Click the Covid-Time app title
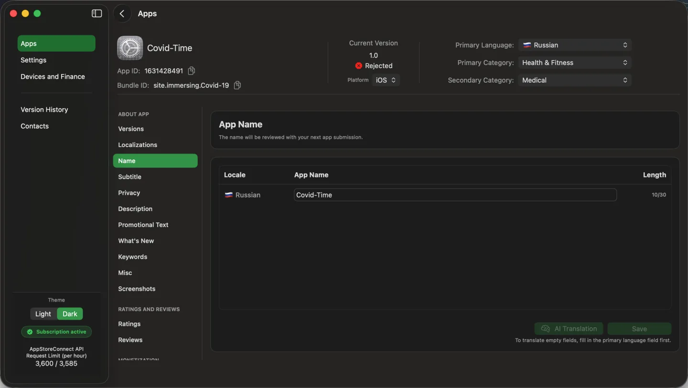Image resolution: width=688 pixels, height=388 pixels. (170, 48)
